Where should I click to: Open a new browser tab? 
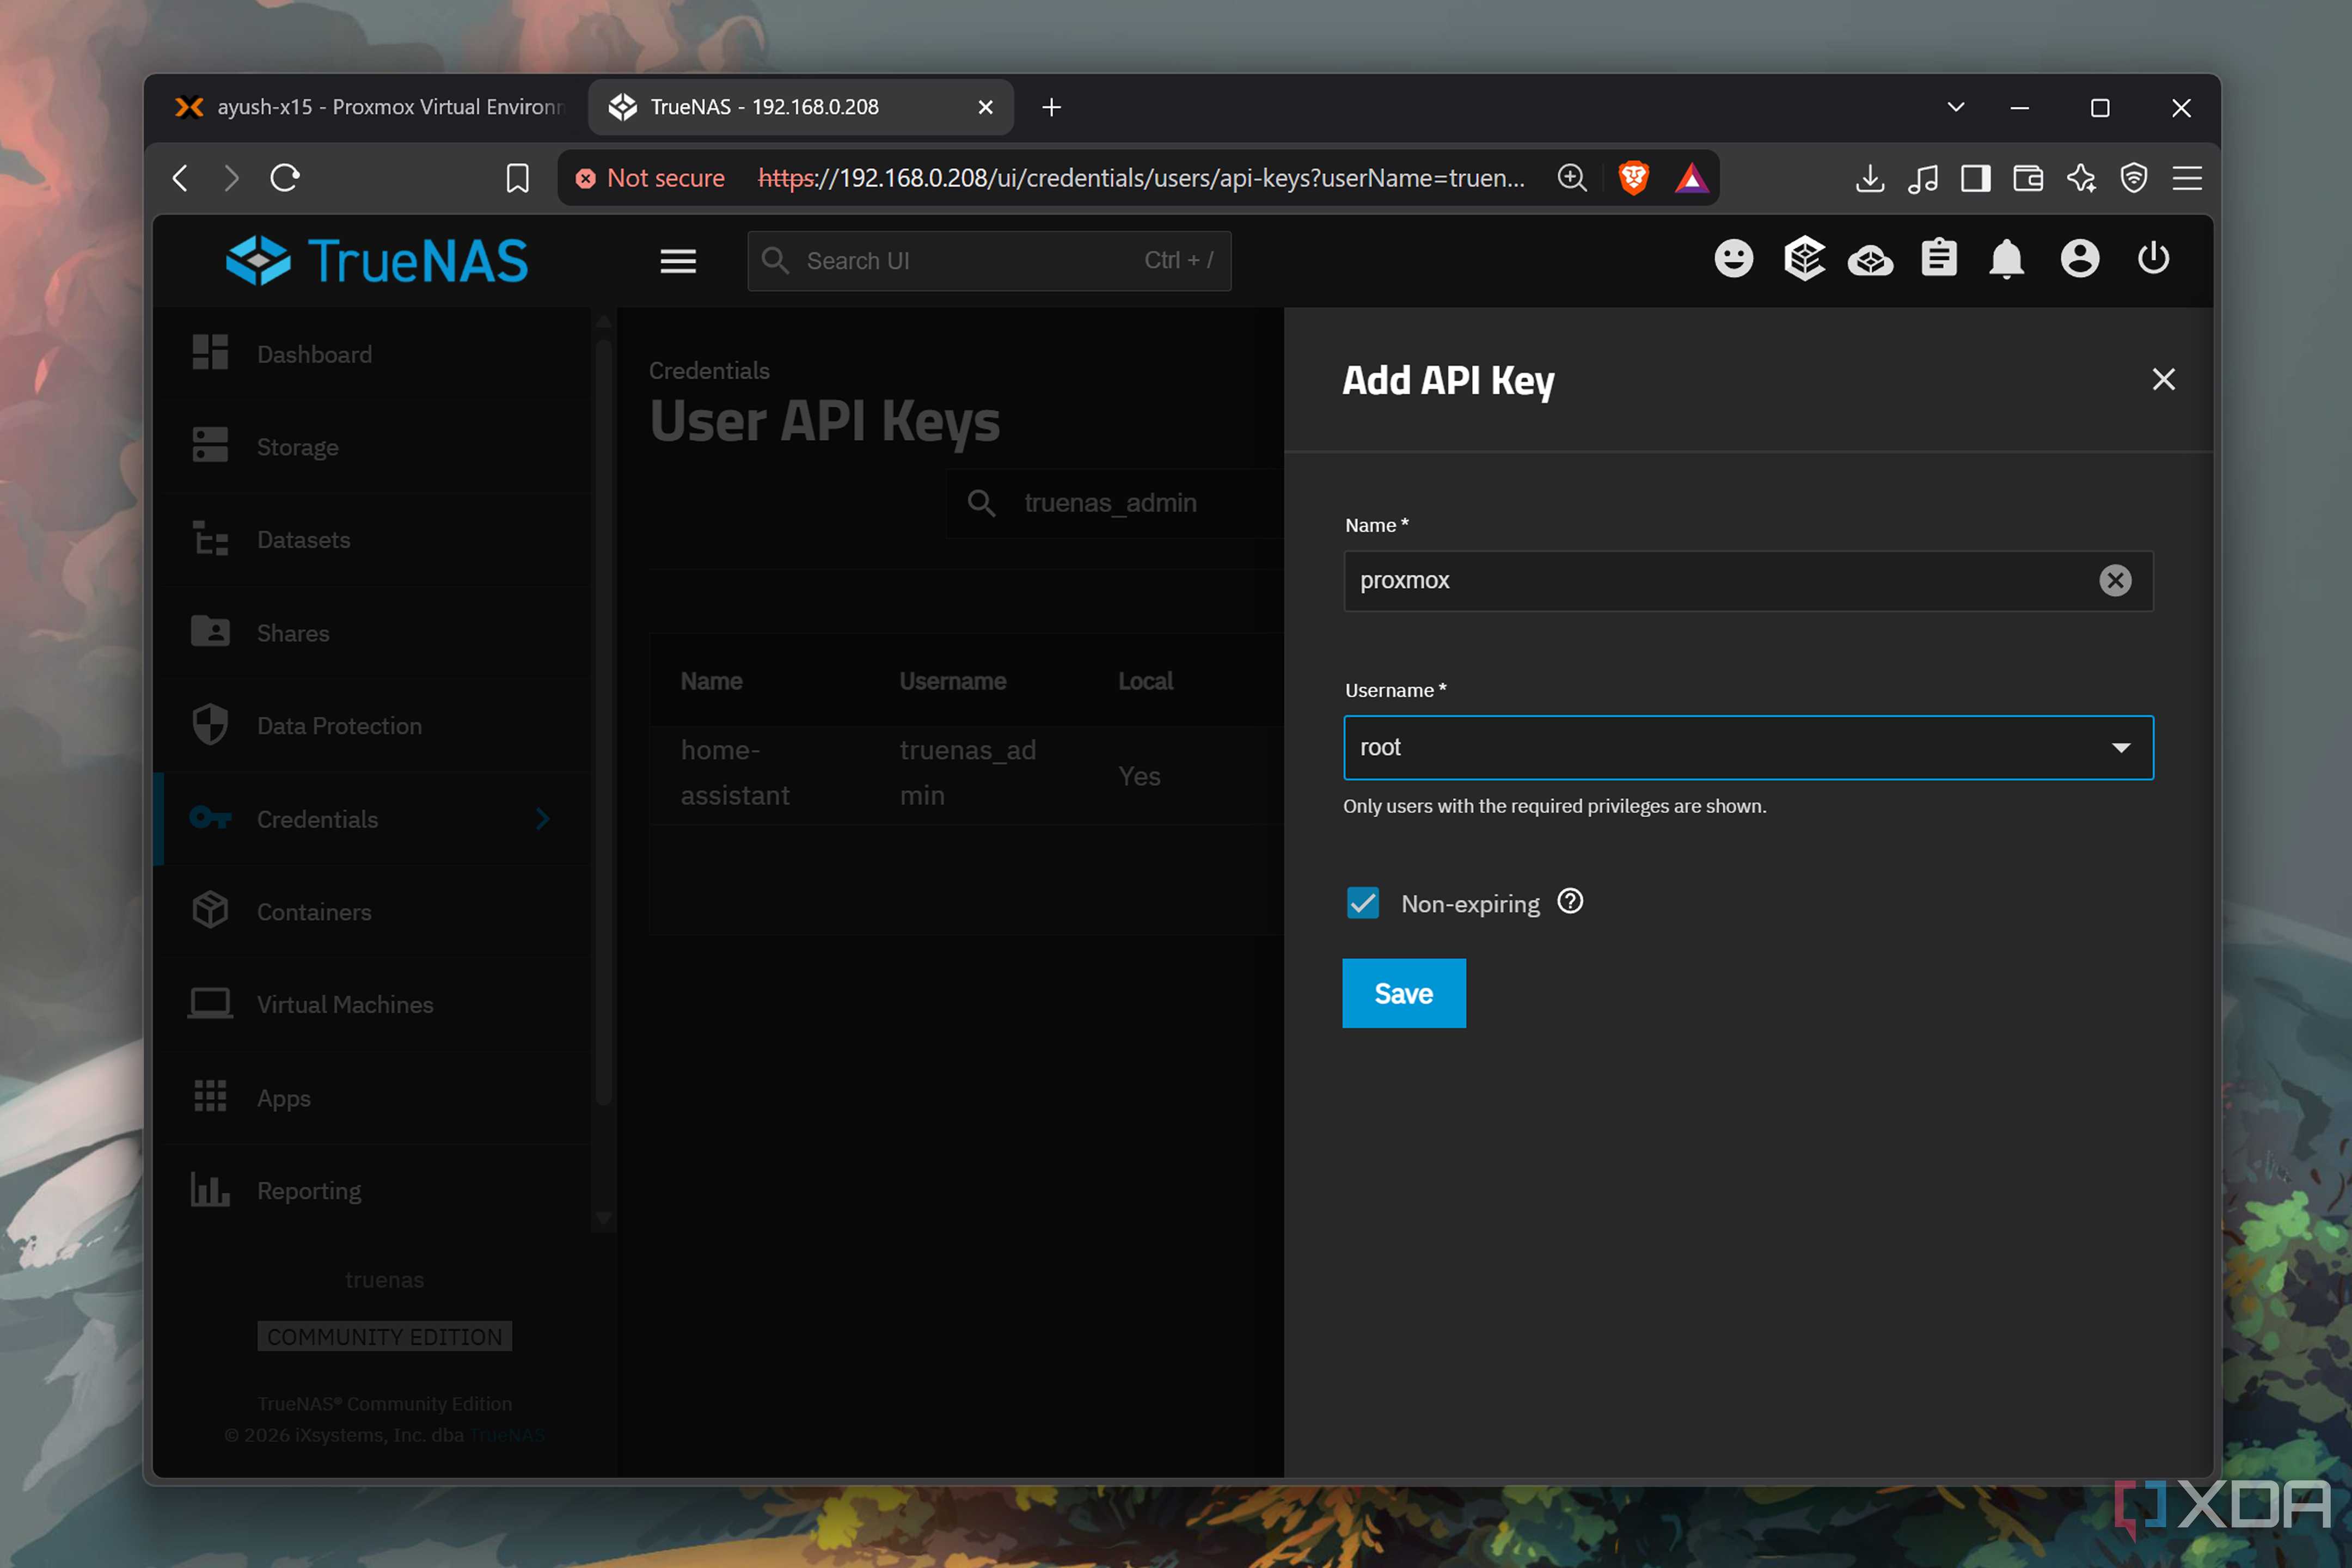[1051, 107]
